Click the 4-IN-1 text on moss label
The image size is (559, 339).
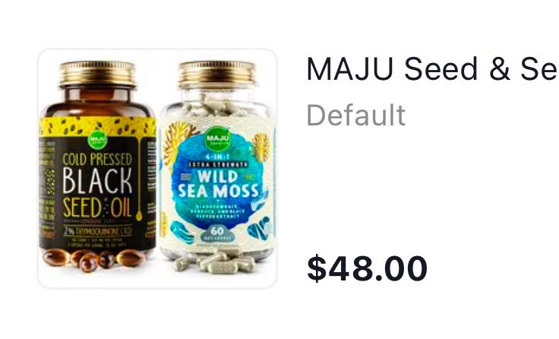click(217, 157)
